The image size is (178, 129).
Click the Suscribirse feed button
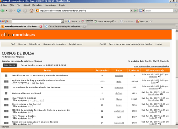126,21
